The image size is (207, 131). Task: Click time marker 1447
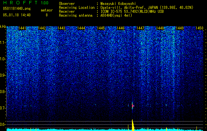point(140,28)
